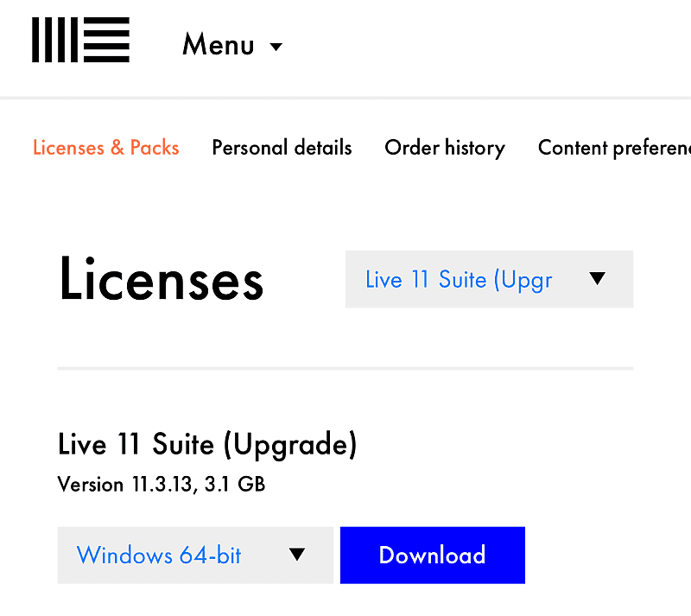Click the Live 11 Suite (Upgrade) heading
Screen dimensions: 691x616
tap(207, 444)
